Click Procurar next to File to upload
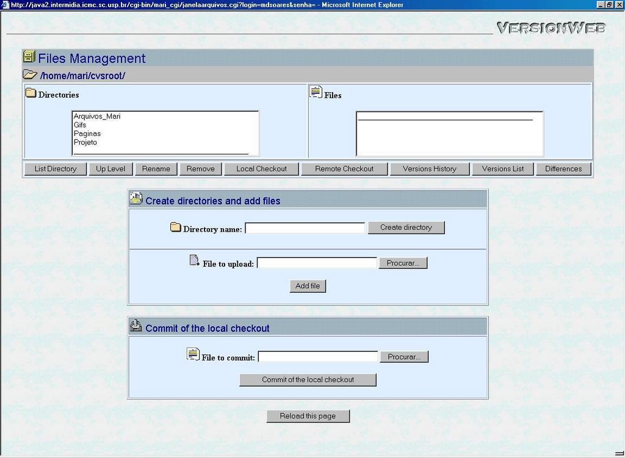The width and height of the screenshot is (625, 458). pyautogui.click(x=403, y=263)
